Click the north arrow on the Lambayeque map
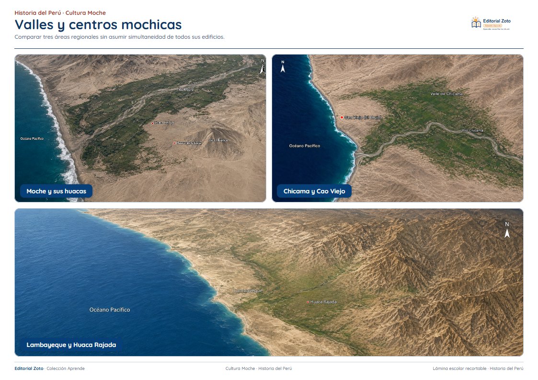 (x=507, y=230)
